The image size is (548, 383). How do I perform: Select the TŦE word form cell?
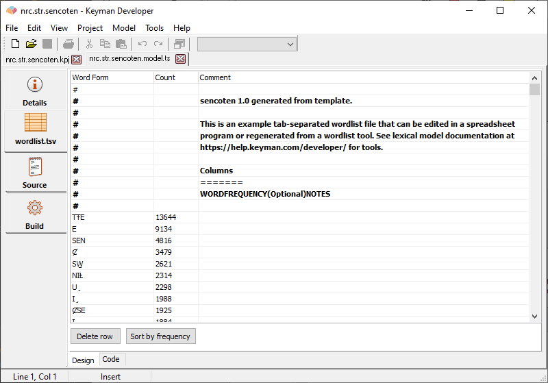(x=112, y=217)
